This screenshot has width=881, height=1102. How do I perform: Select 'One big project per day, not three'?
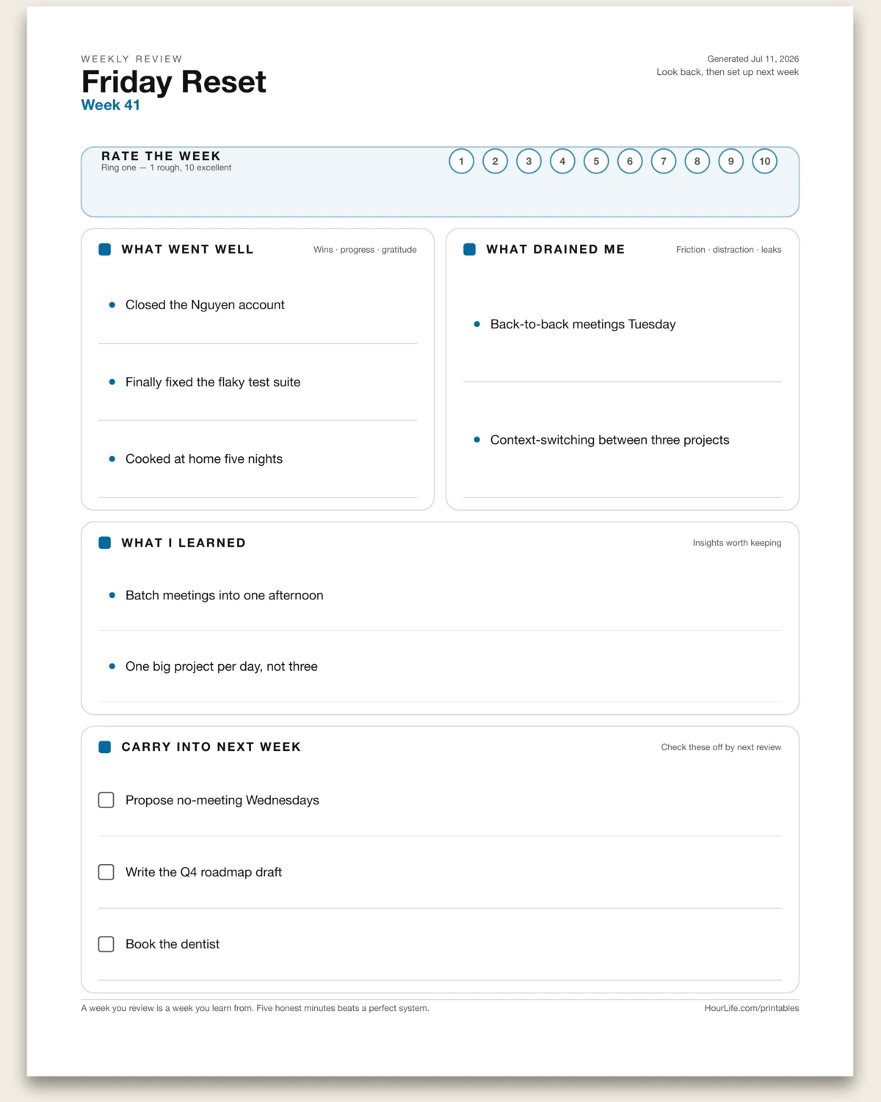tap(222, 667)
